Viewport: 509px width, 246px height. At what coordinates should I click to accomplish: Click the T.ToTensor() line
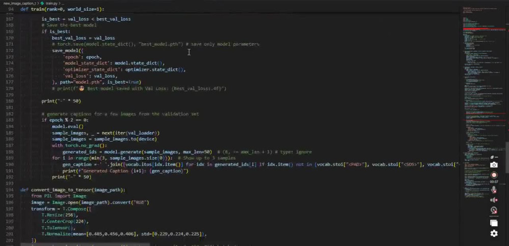[x=59, y=228]
